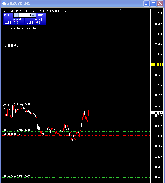Screen dimensions: 165x183
Task: Click the BUY button in trade panel
Action: click(x=41, y=15)
